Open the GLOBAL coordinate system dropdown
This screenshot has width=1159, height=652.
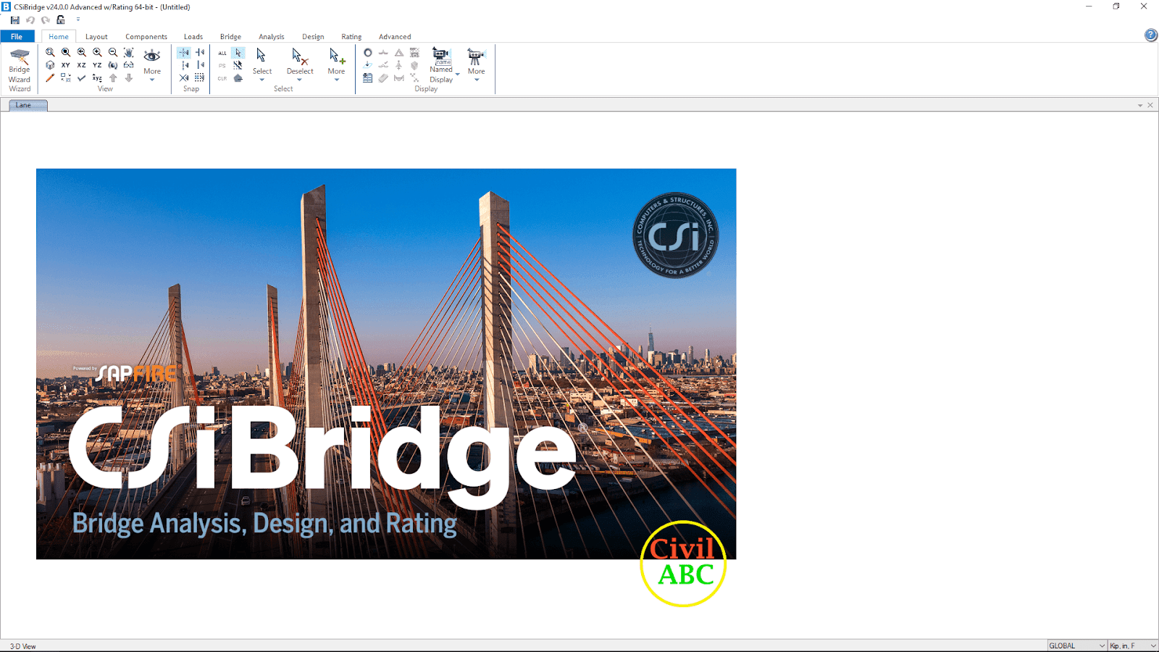(1077, 645)
